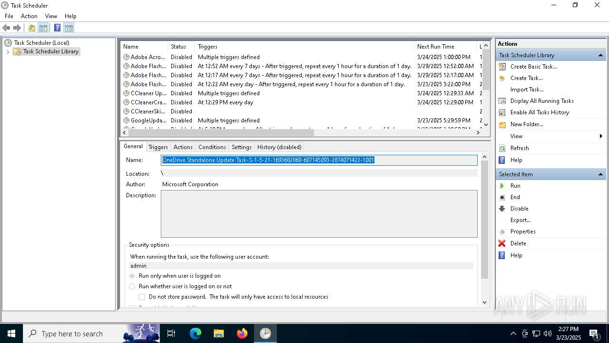Click the task list horizontal scrollbar right arrow
The image size is (609, 343).
(478, 133)
